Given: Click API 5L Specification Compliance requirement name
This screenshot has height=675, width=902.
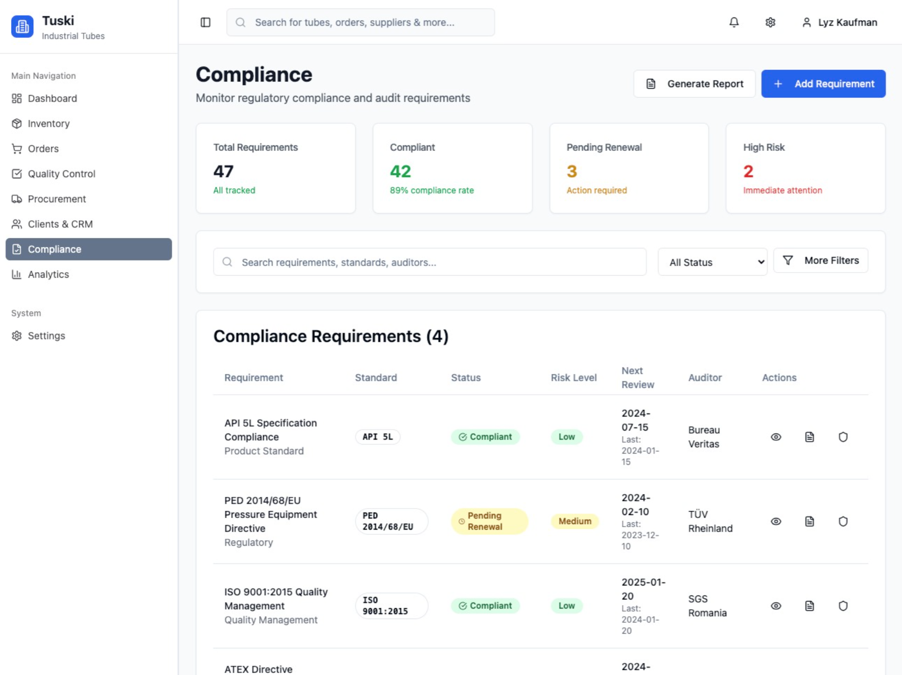Looking at the screenshot, I should [270, 430].
